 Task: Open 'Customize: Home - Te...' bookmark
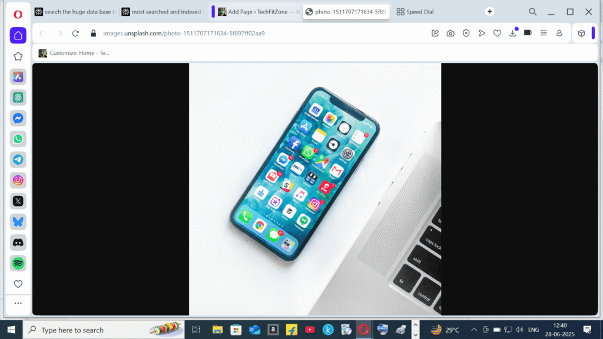(x=74, y=53)
